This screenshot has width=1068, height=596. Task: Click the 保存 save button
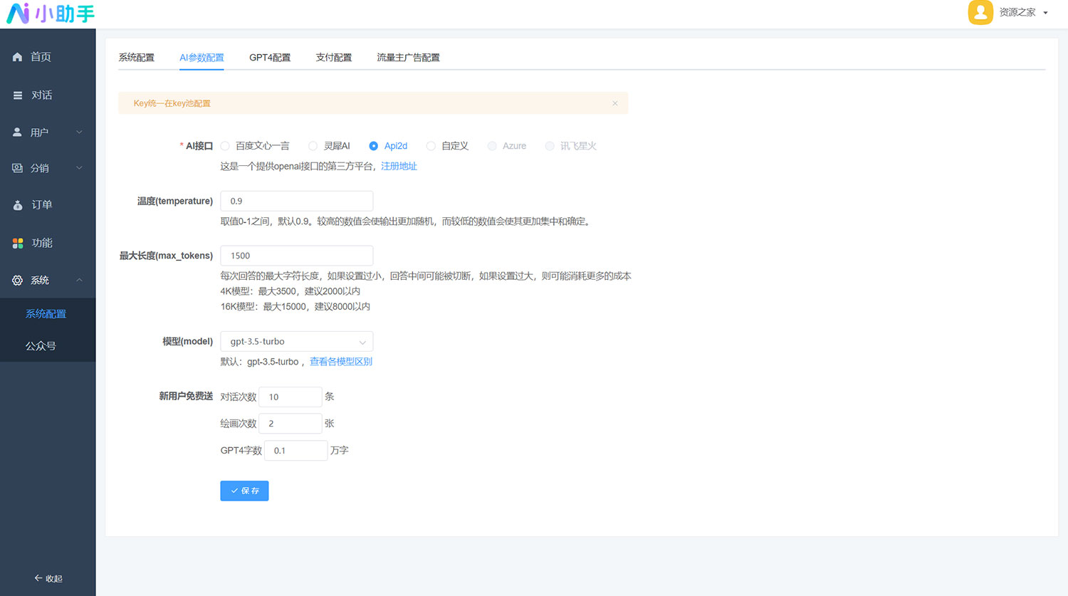click(244, 491)
